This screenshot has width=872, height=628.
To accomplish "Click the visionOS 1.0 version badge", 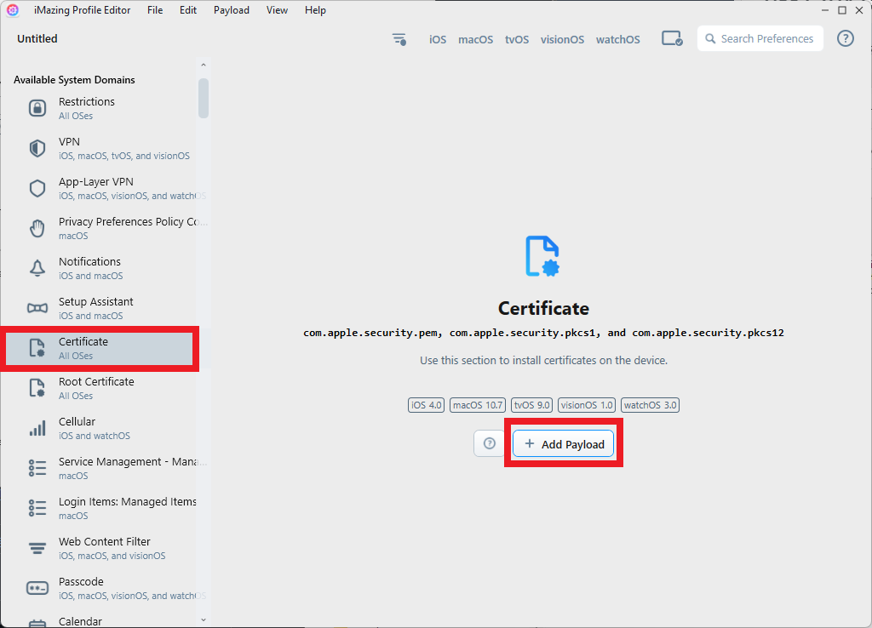I will coord(587,404).
